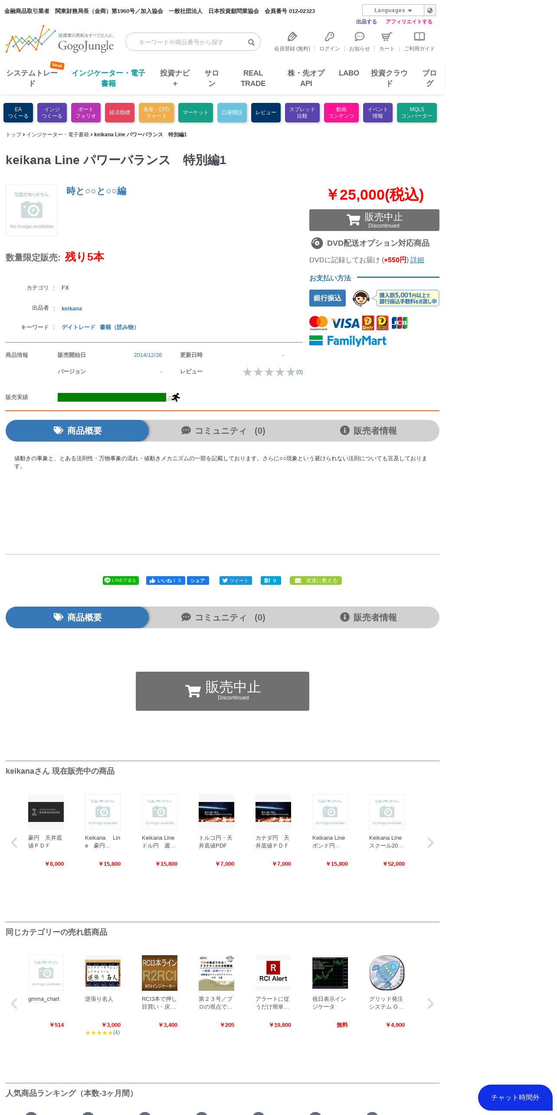Click the Hatena B! bookmark button
This screenshot has height=1115, width=557.
click(271, 581)
